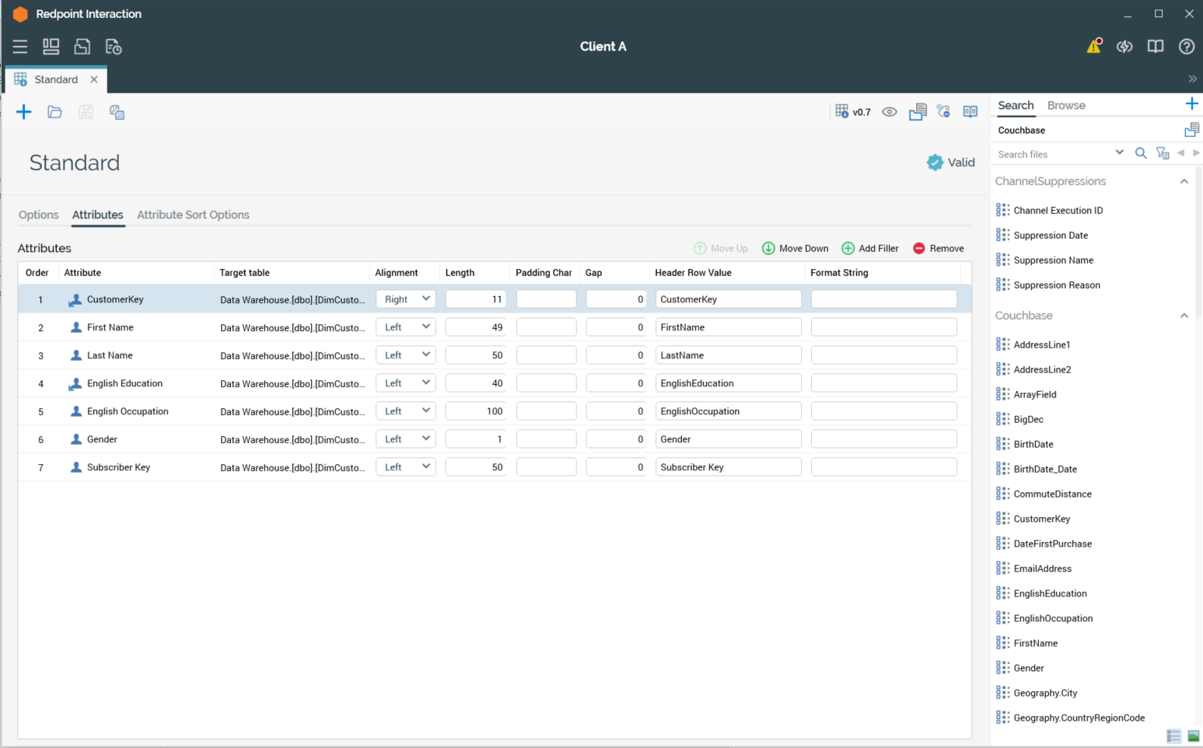Open the help question mark icon

click(x=1186, y=47)
